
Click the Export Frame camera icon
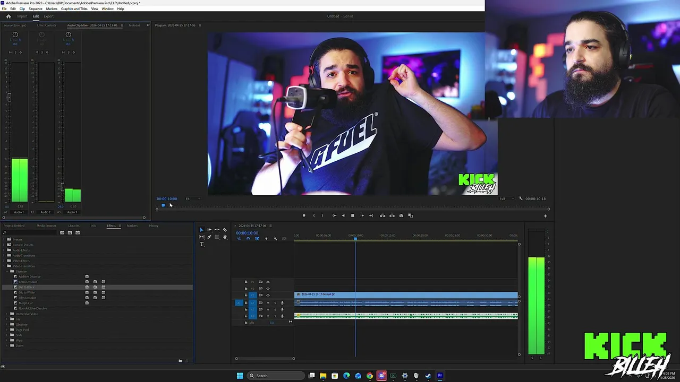401,215
